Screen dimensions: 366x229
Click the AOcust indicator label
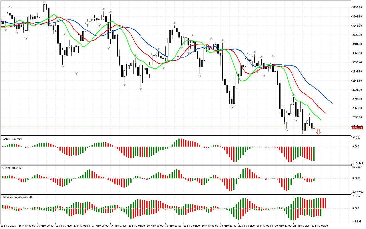[12, 139]
